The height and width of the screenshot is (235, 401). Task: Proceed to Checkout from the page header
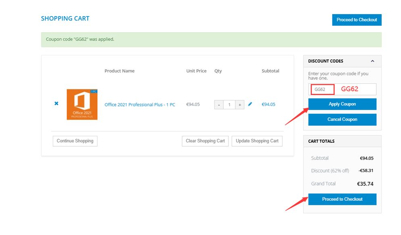click(x=357, y=20)
